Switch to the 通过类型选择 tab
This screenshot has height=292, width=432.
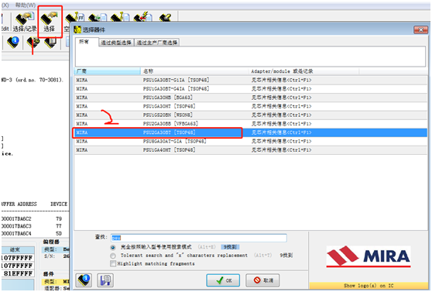(x=116, y=43)
